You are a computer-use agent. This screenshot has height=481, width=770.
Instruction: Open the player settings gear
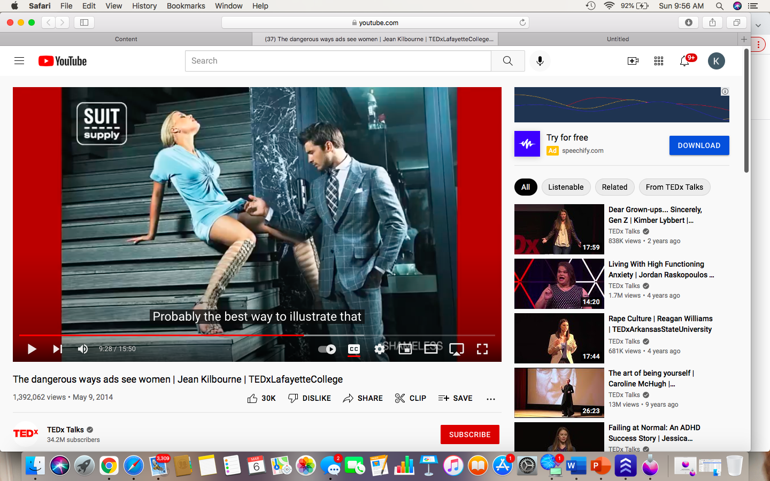coord(380,349)
